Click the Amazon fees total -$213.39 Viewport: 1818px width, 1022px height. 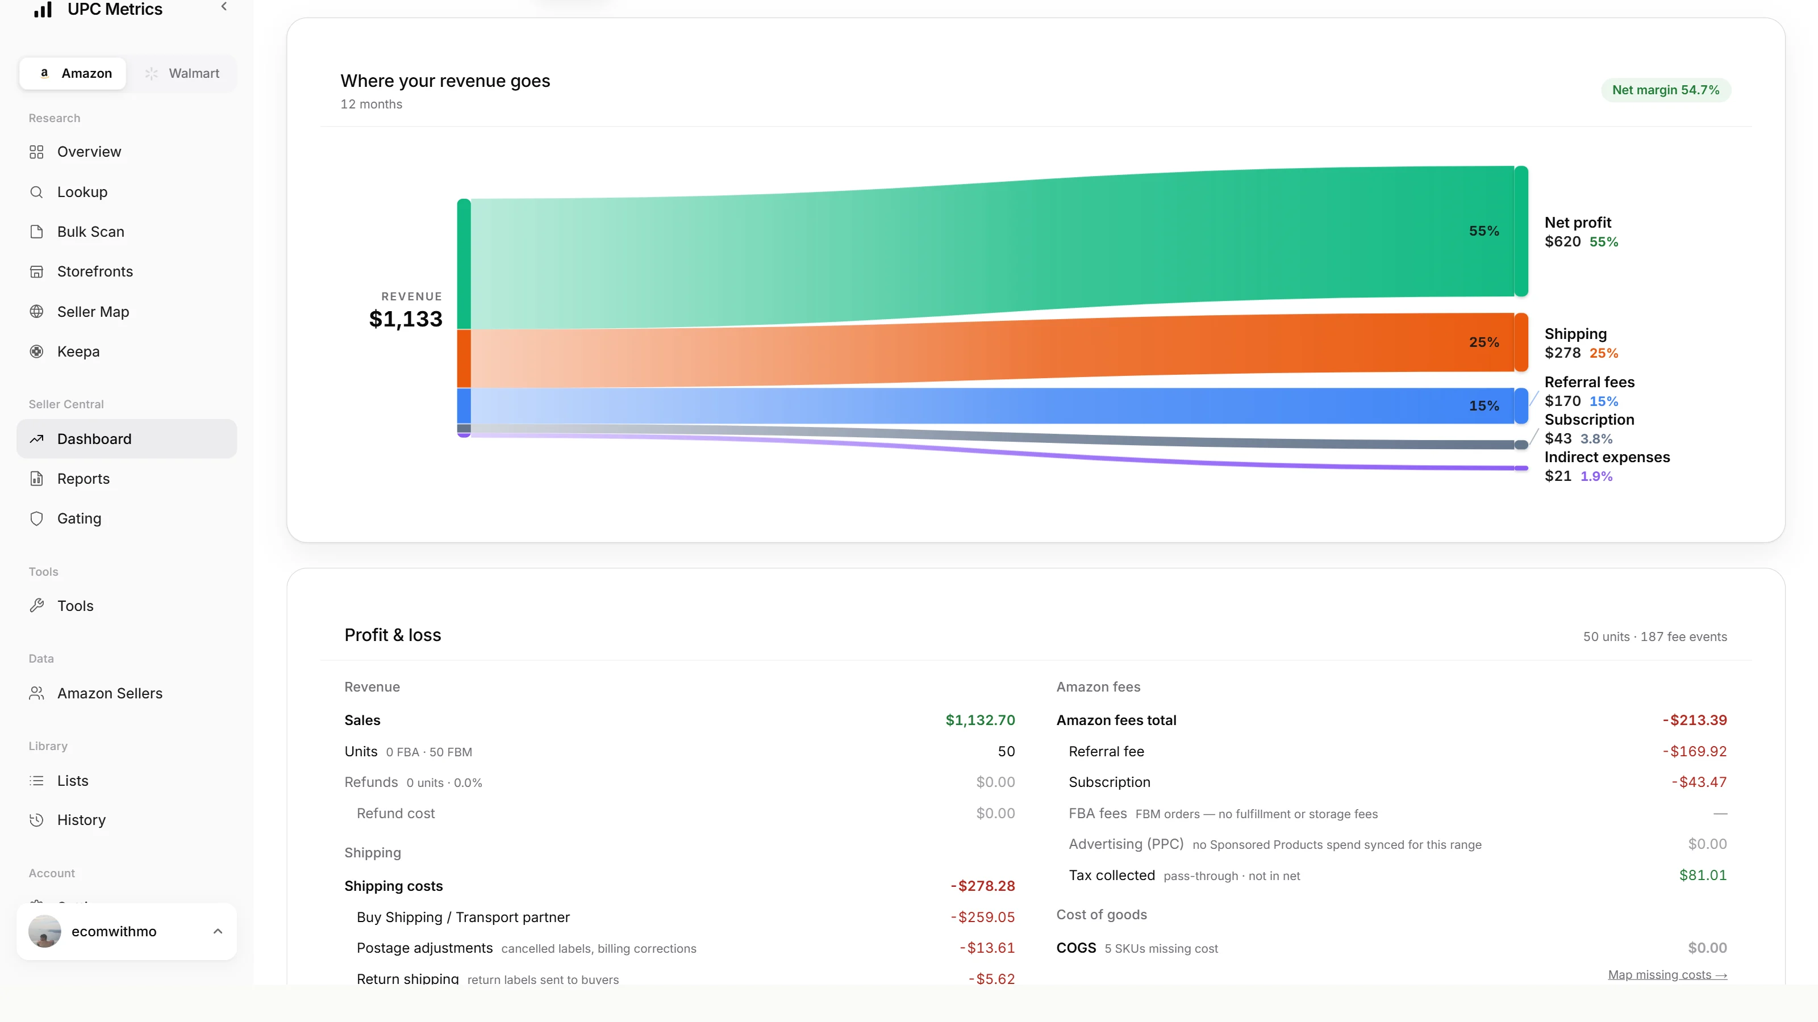(x=1695, y=720)
